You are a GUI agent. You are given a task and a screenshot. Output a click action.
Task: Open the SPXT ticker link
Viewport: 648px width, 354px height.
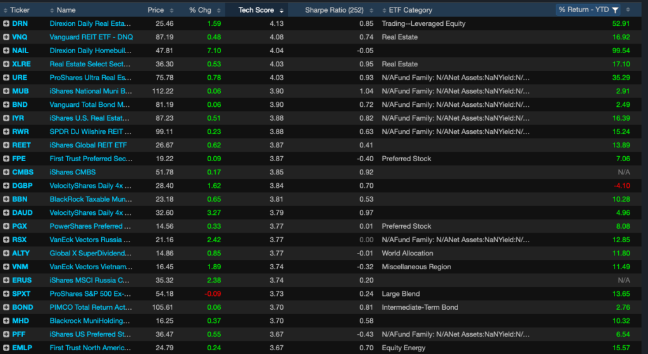click(21, 294)
